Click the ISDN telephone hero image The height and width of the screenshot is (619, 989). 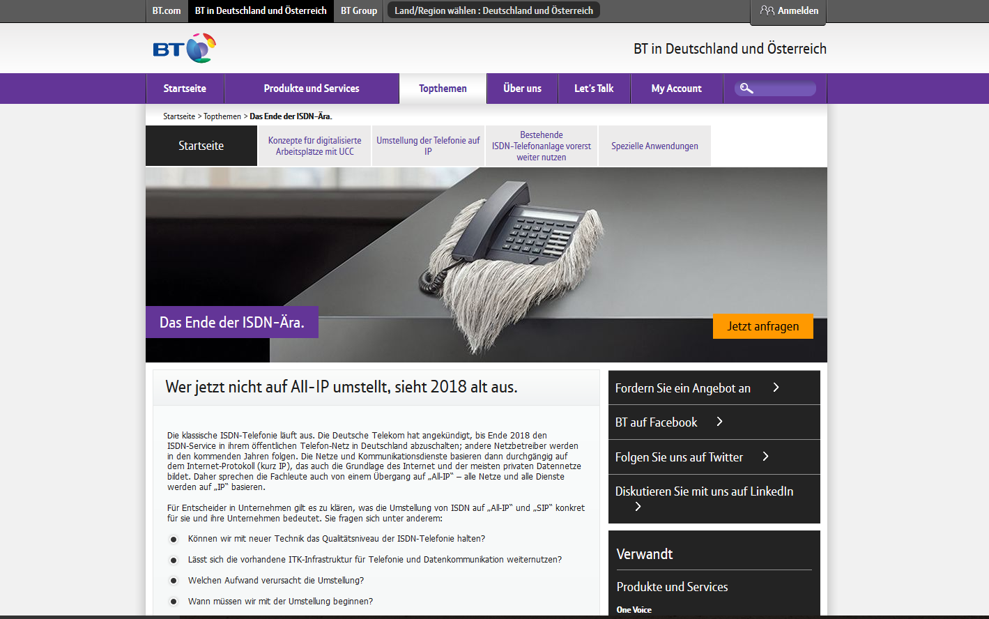486,265
